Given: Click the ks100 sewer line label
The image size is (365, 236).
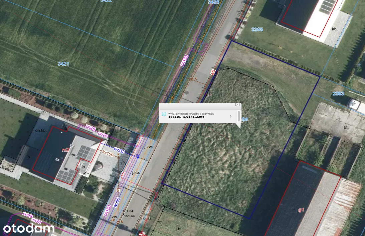Looking at the screenshot, I should (108, 153).
